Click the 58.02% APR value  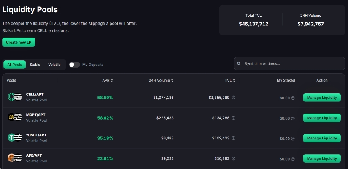coord(105,118)
